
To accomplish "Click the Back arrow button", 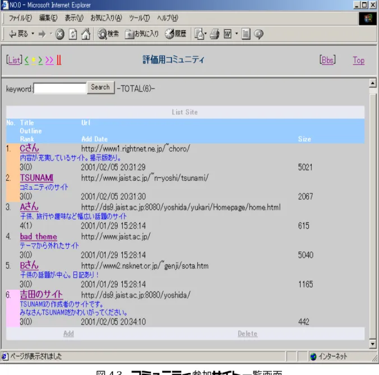I will [18, 34].
